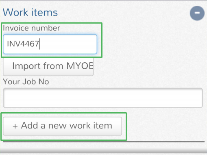Click the Invoice number label
The image size is (207, 155).
click(x=31, y=28)
